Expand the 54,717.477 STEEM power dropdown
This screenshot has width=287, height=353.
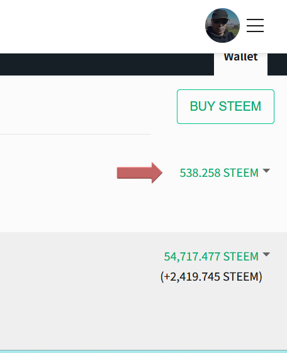point(217,257)
